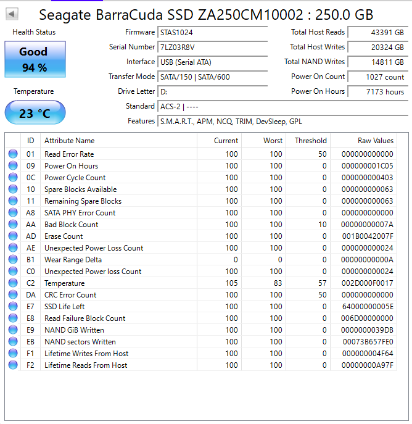Click the Worst column header
Screen dimensions: 412x424
pyautogui.click(x=263, y=141)
